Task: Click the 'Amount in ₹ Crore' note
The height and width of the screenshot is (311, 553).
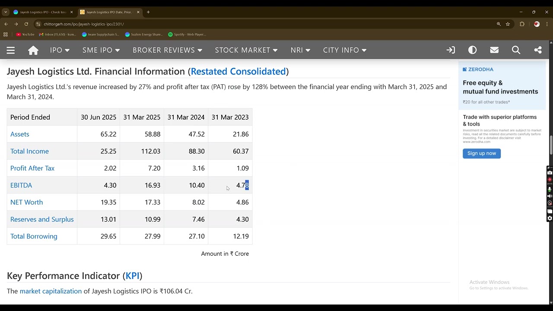Action: click(225, 254)
